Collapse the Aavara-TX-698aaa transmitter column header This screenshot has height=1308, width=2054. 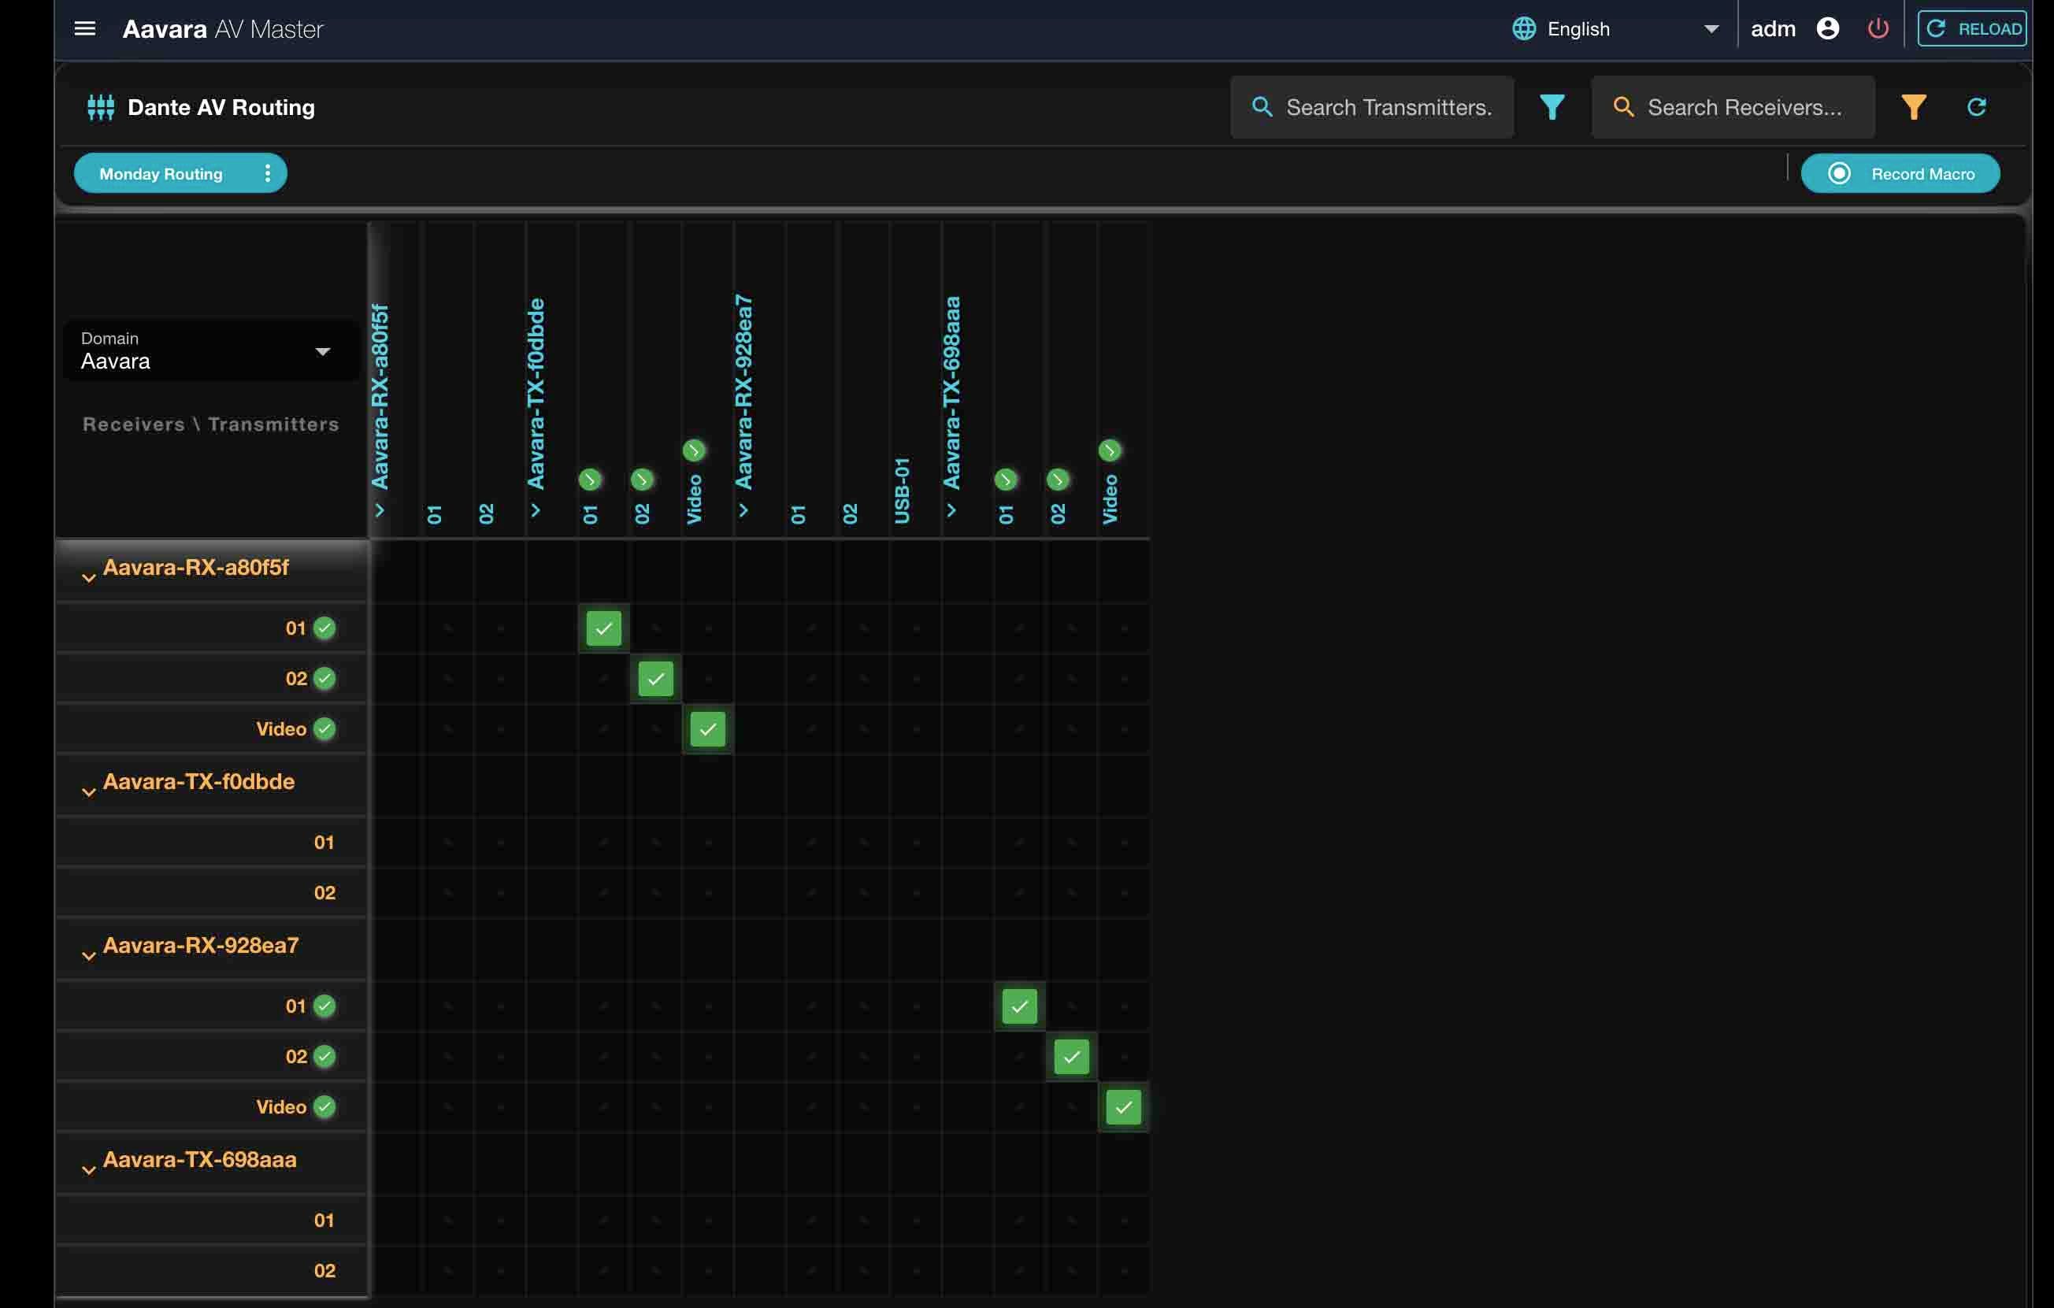pos(951,510)
